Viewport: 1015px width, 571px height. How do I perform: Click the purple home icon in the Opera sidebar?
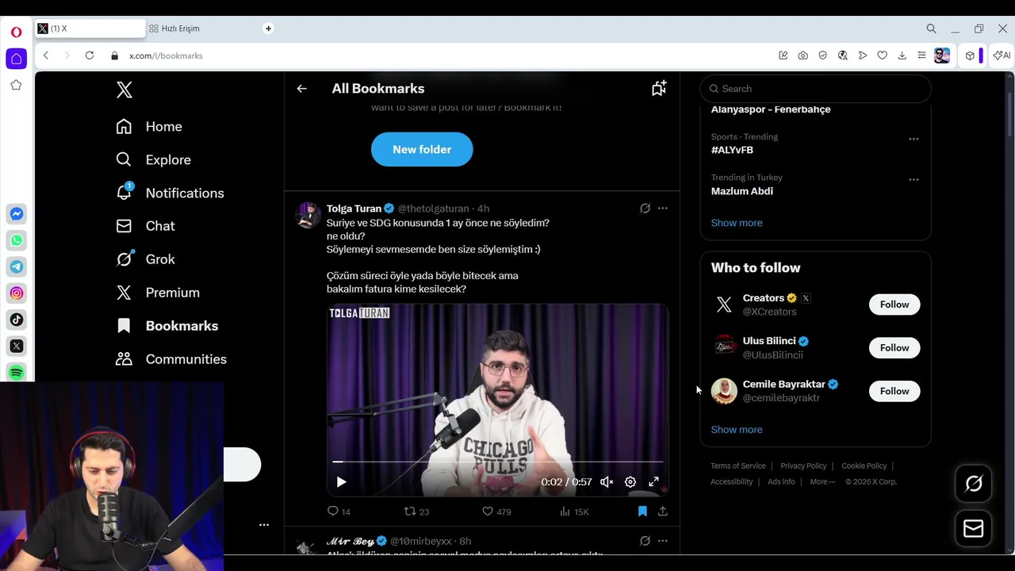(16, 59)
